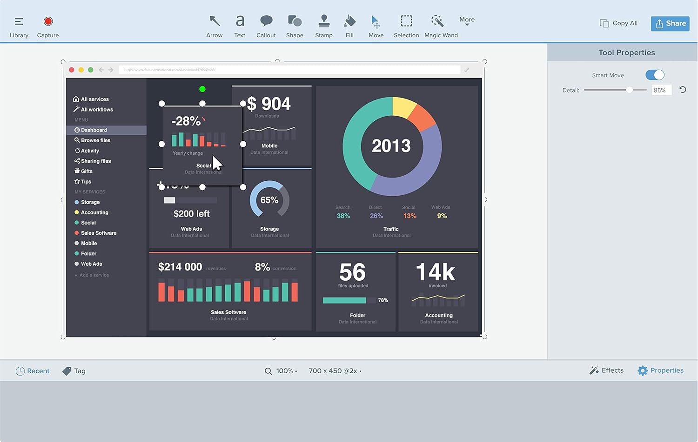Screen dimensions: 698x442
Task: Choose the Fill bucket tool
Action: (x=349, y=26)
